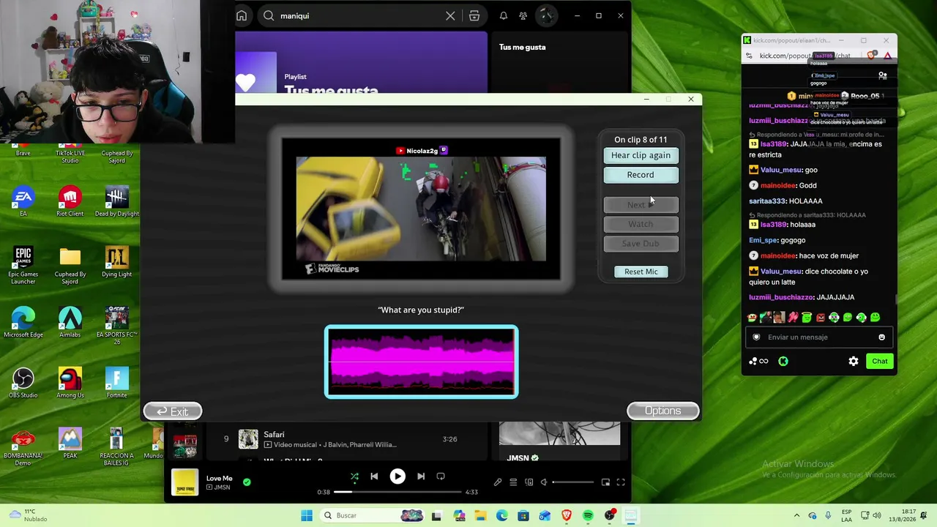
Task: Open Spotify from the taskbar
Action: (588, 516)
